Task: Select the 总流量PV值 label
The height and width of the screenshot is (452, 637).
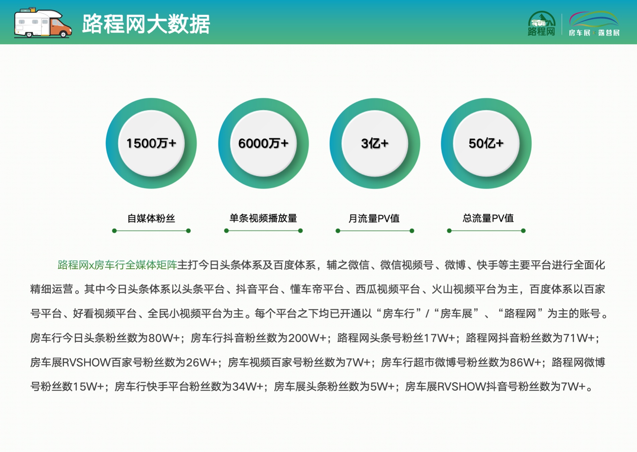Action: pos(488,218)
